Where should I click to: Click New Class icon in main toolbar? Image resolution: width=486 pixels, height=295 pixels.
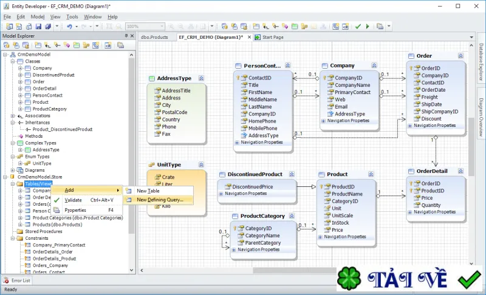[x=256, y=27]
